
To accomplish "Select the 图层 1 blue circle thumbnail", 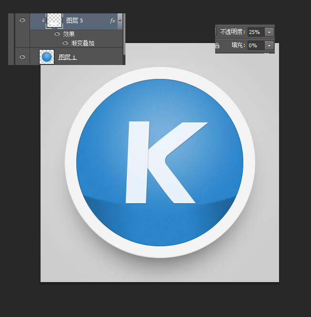I will 47,57.
